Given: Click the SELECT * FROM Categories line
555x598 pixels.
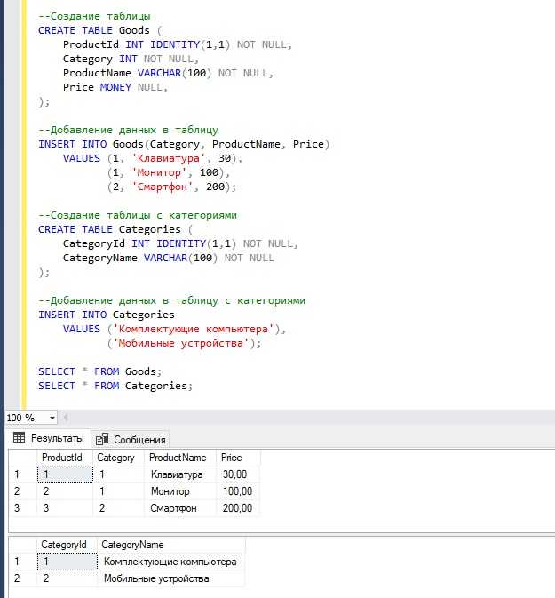Looking at the screenshot, I should pos(115,386).
